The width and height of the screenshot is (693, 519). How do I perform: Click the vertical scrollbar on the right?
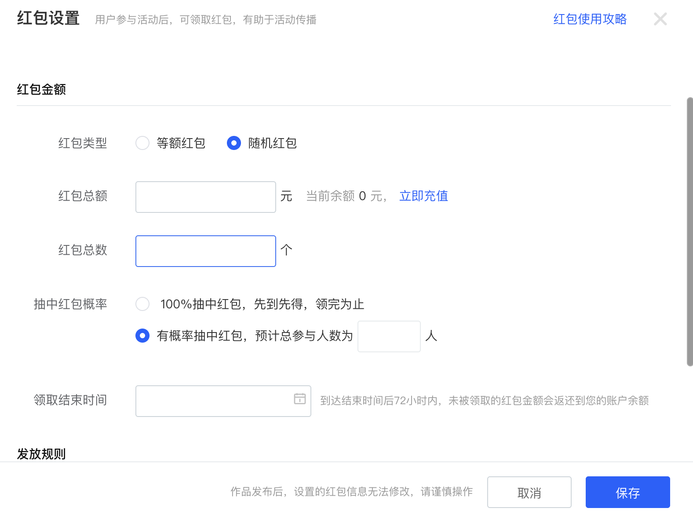tap(689, 231)
